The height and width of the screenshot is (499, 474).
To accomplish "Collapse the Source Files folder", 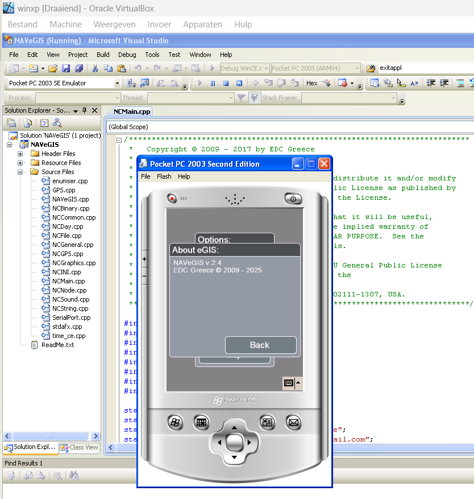I will point(20,172).
